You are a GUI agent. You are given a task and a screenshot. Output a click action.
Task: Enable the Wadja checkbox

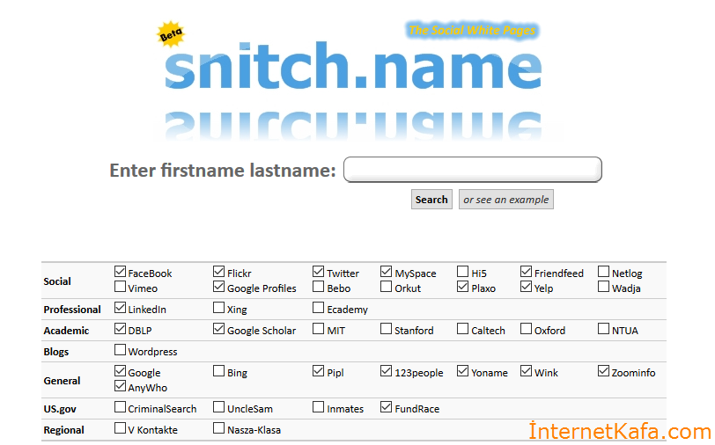(604, 287)
